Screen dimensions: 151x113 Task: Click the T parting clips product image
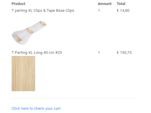pyautogui.click(x=29, y=33)
